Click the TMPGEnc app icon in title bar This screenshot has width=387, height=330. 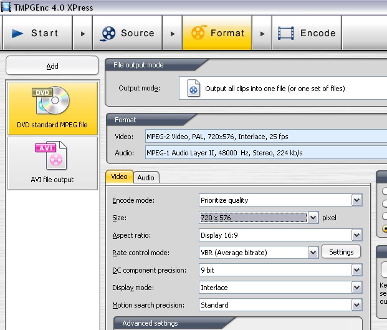[x=6, y=7]
